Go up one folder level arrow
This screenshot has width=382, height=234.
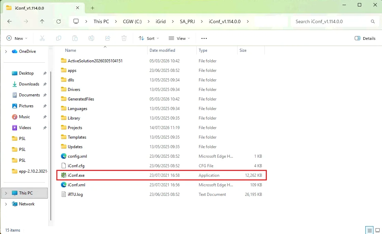point(42,21)
